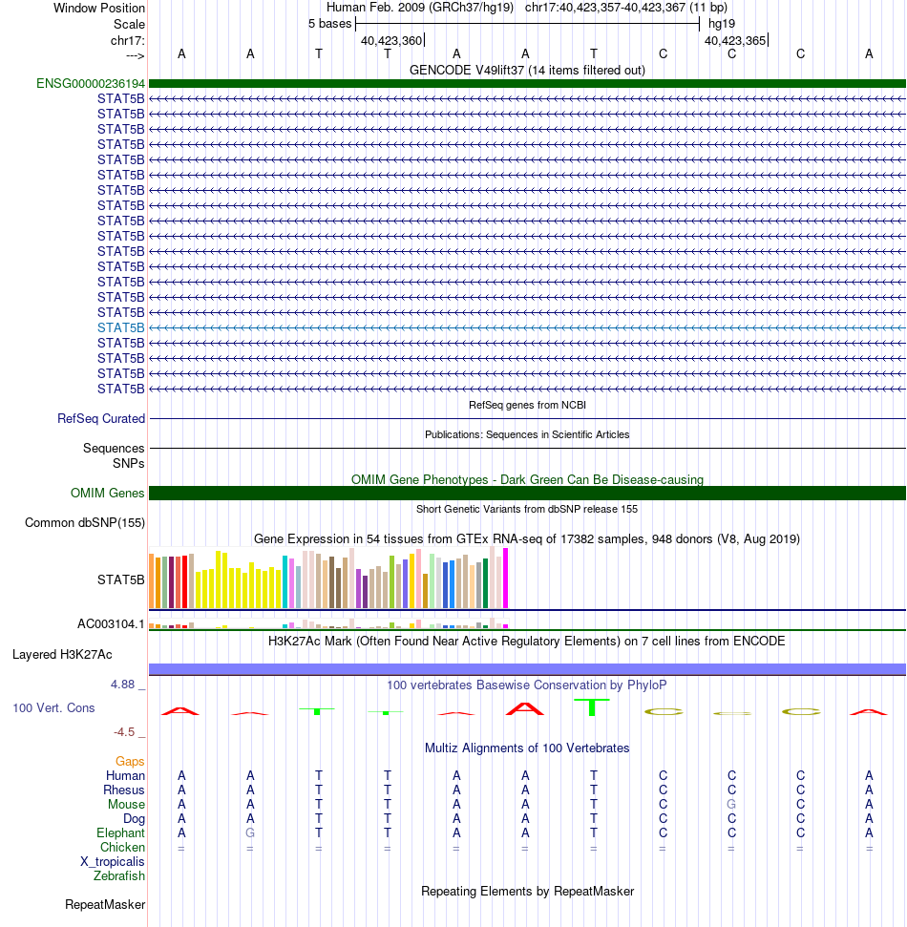Click the Dog alignment row label
This screenshot has width=907, height=927.
point(134,819)
